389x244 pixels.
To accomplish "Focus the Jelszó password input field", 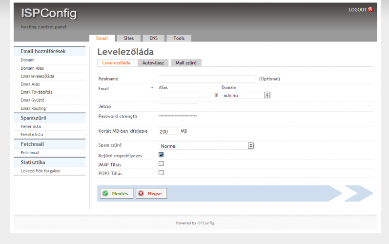I will pos(178,106).
